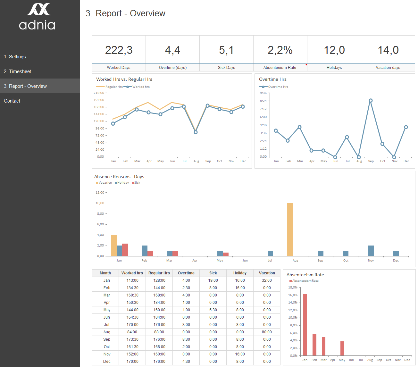Click the Adnia logo in the sidebar

click(x=37, y=17)
